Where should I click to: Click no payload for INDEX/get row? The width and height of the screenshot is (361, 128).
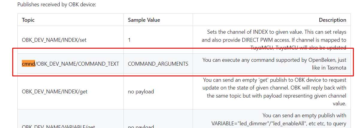click(x=141, y=92)
